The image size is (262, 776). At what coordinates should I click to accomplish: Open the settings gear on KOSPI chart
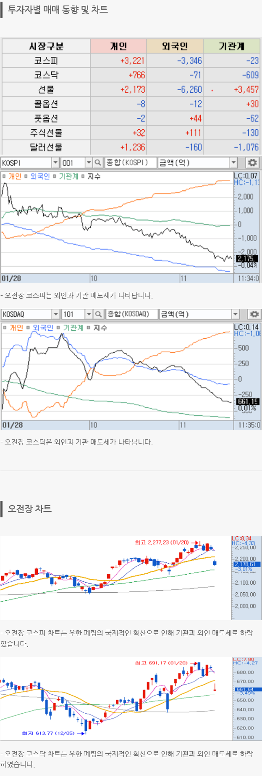pos(252,163)
